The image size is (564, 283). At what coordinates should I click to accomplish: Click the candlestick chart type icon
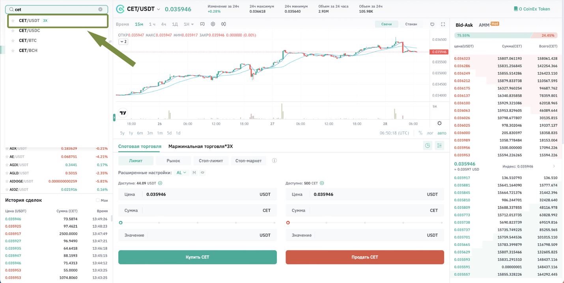tap(224, 24)
